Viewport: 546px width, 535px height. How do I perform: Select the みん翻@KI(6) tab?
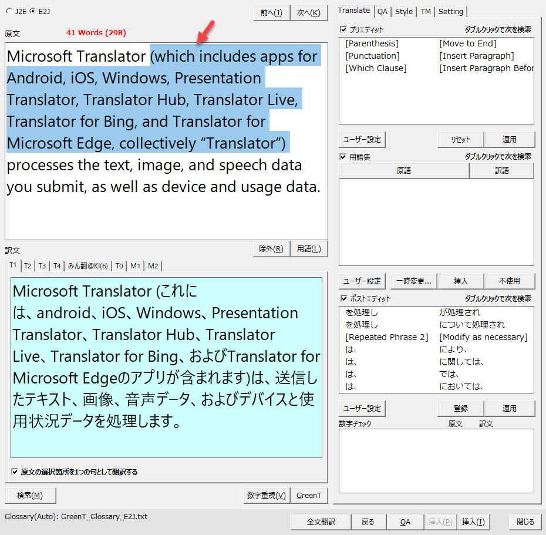tap(87, 266)
